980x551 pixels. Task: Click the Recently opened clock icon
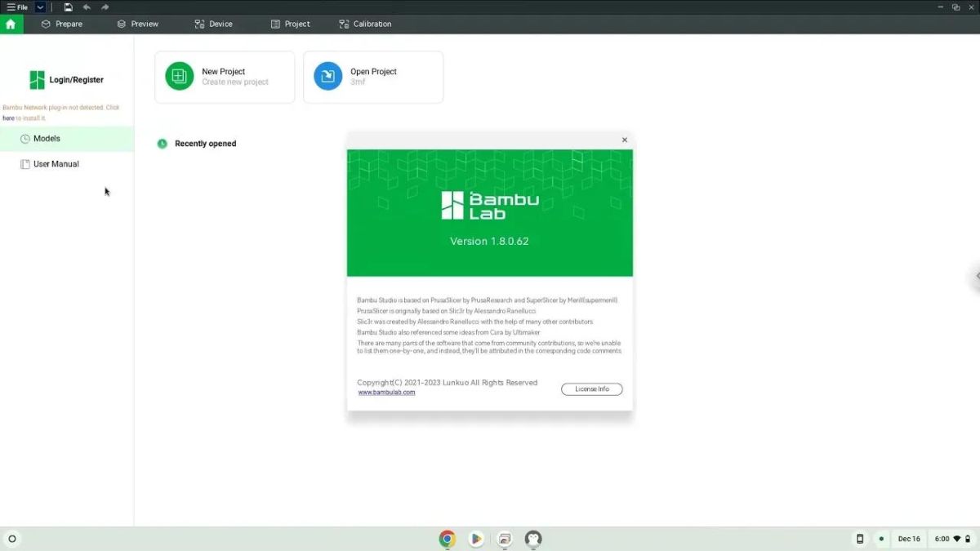click(x=162, y=144)
